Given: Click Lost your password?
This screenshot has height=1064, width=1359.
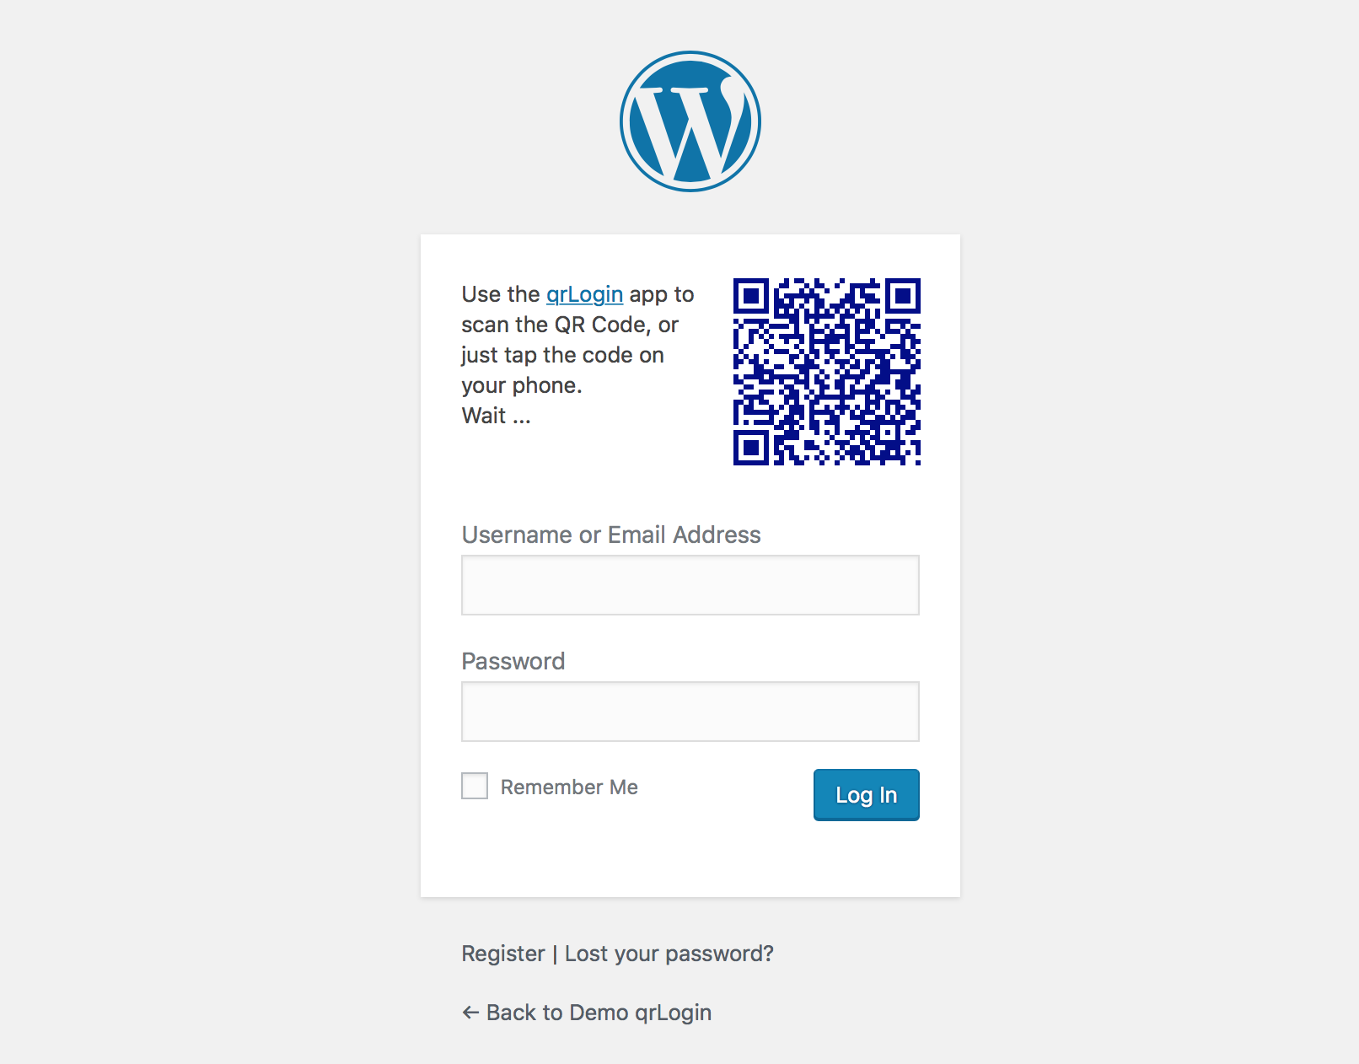Looking at the screenshot, I should (669, 954).
